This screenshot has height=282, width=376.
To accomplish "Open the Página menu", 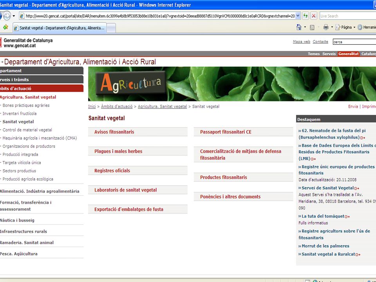I will [345, 27].
